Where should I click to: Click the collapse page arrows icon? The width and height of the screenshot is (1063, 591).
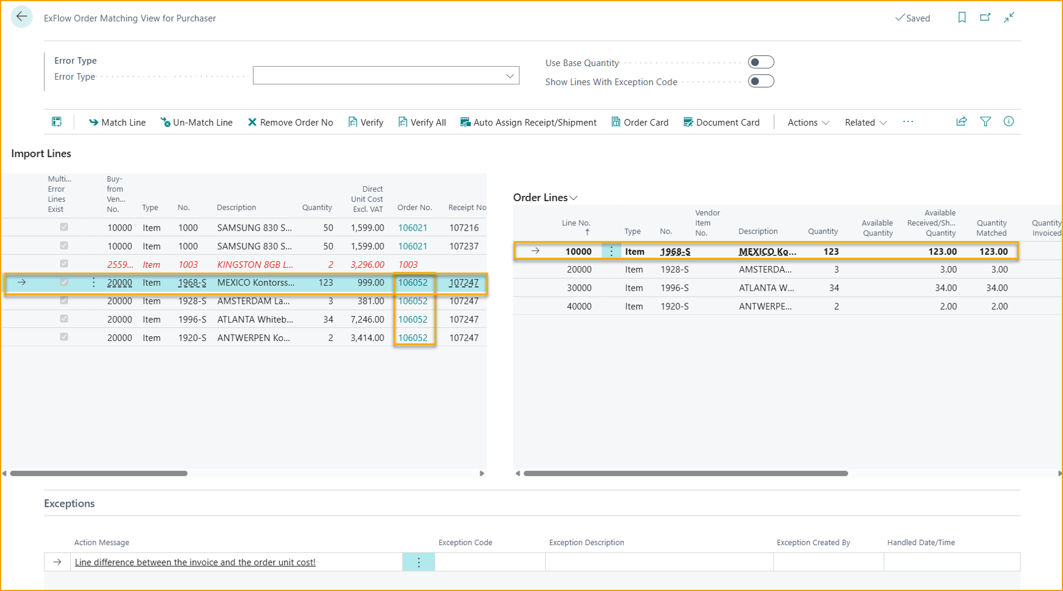click(1009, 18)
